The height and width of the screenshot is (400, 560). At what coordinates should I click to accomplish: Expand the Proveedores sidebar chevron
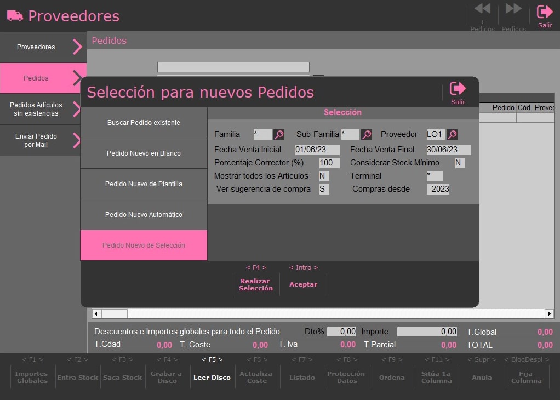click(x=77, y=47)
